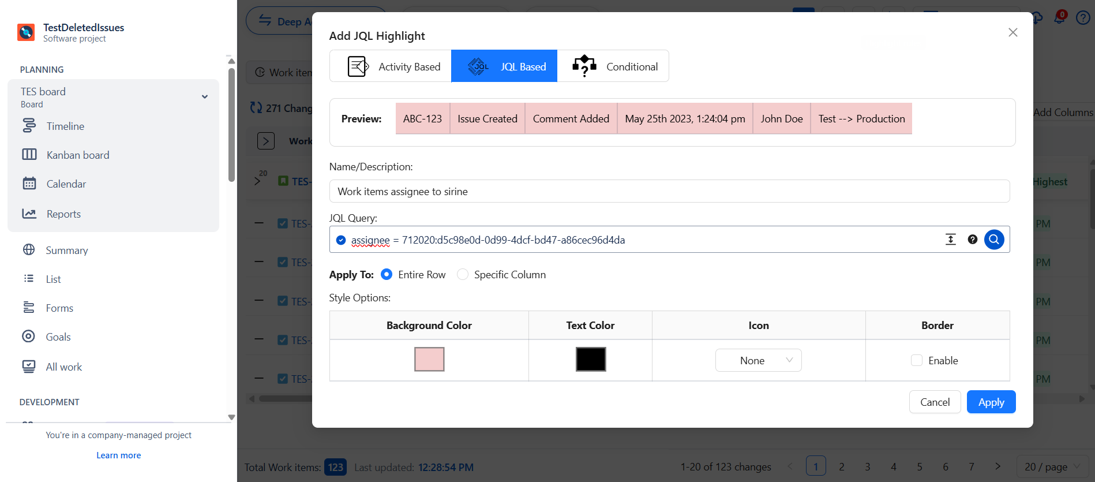
Task: Expand the JQL query editor icon
Action: pyautogui.click(x=950, y=240)
